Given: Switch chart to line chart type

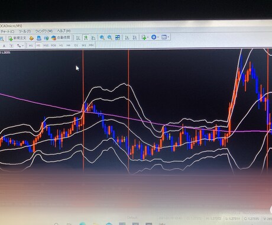Looking at the screenshot, I should [x=93, y=37].
